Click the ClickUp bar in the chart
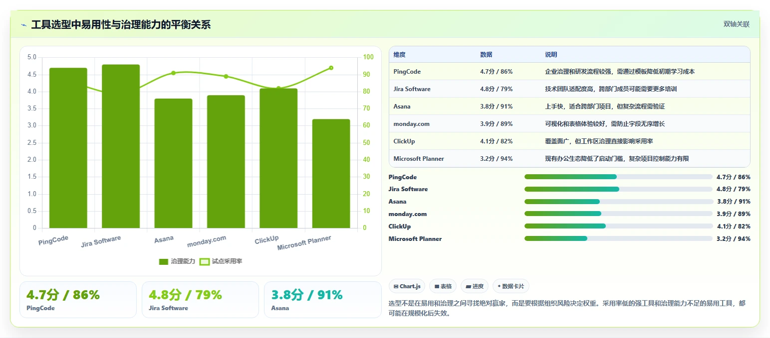 coord(278,158)
